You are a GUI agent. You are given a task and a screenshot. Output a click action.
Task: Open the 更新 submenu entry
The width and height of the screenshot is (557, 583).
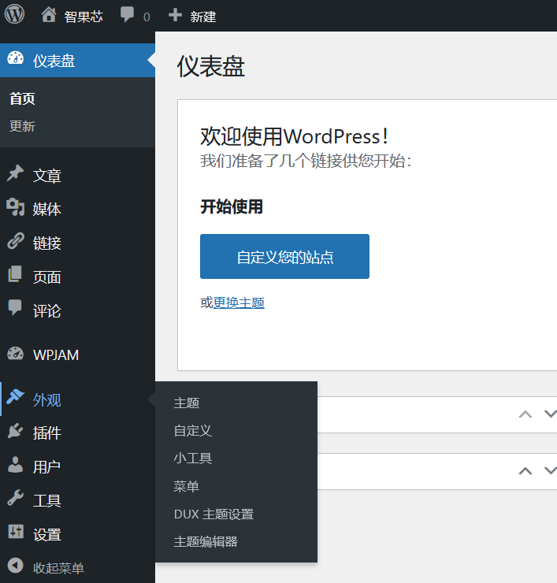click(22, 126)
